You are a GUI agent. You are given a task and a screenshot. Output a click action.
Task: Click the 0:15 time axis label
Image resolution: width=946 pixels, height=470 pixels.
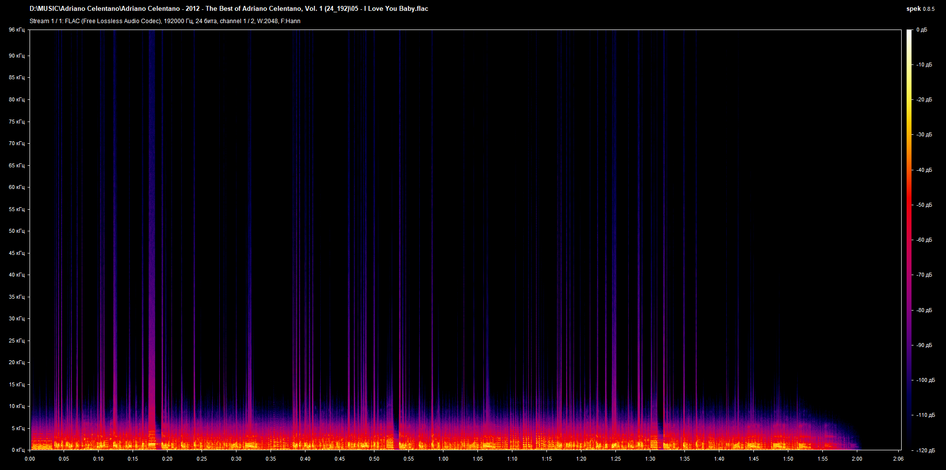click(x=133, y=459)
